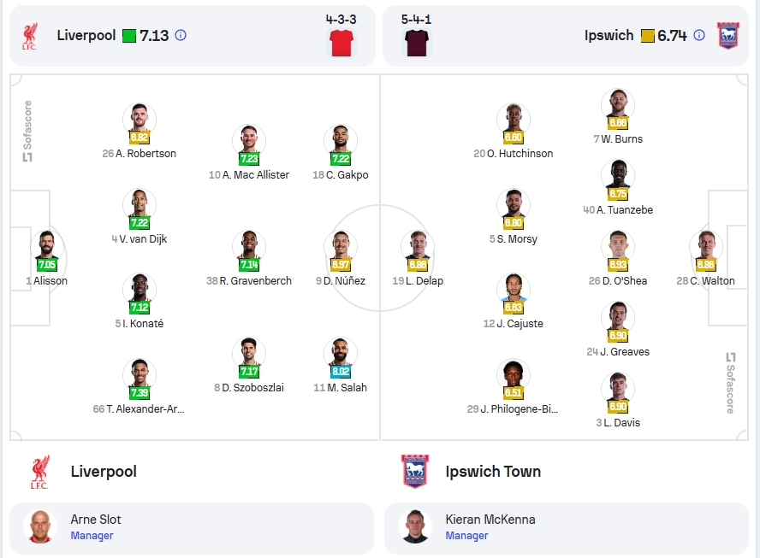This screenshot has height=558, width=760.
Task: Click the T. Alexander-Arnold 7.39 rating badge
Action: point(140,392)
